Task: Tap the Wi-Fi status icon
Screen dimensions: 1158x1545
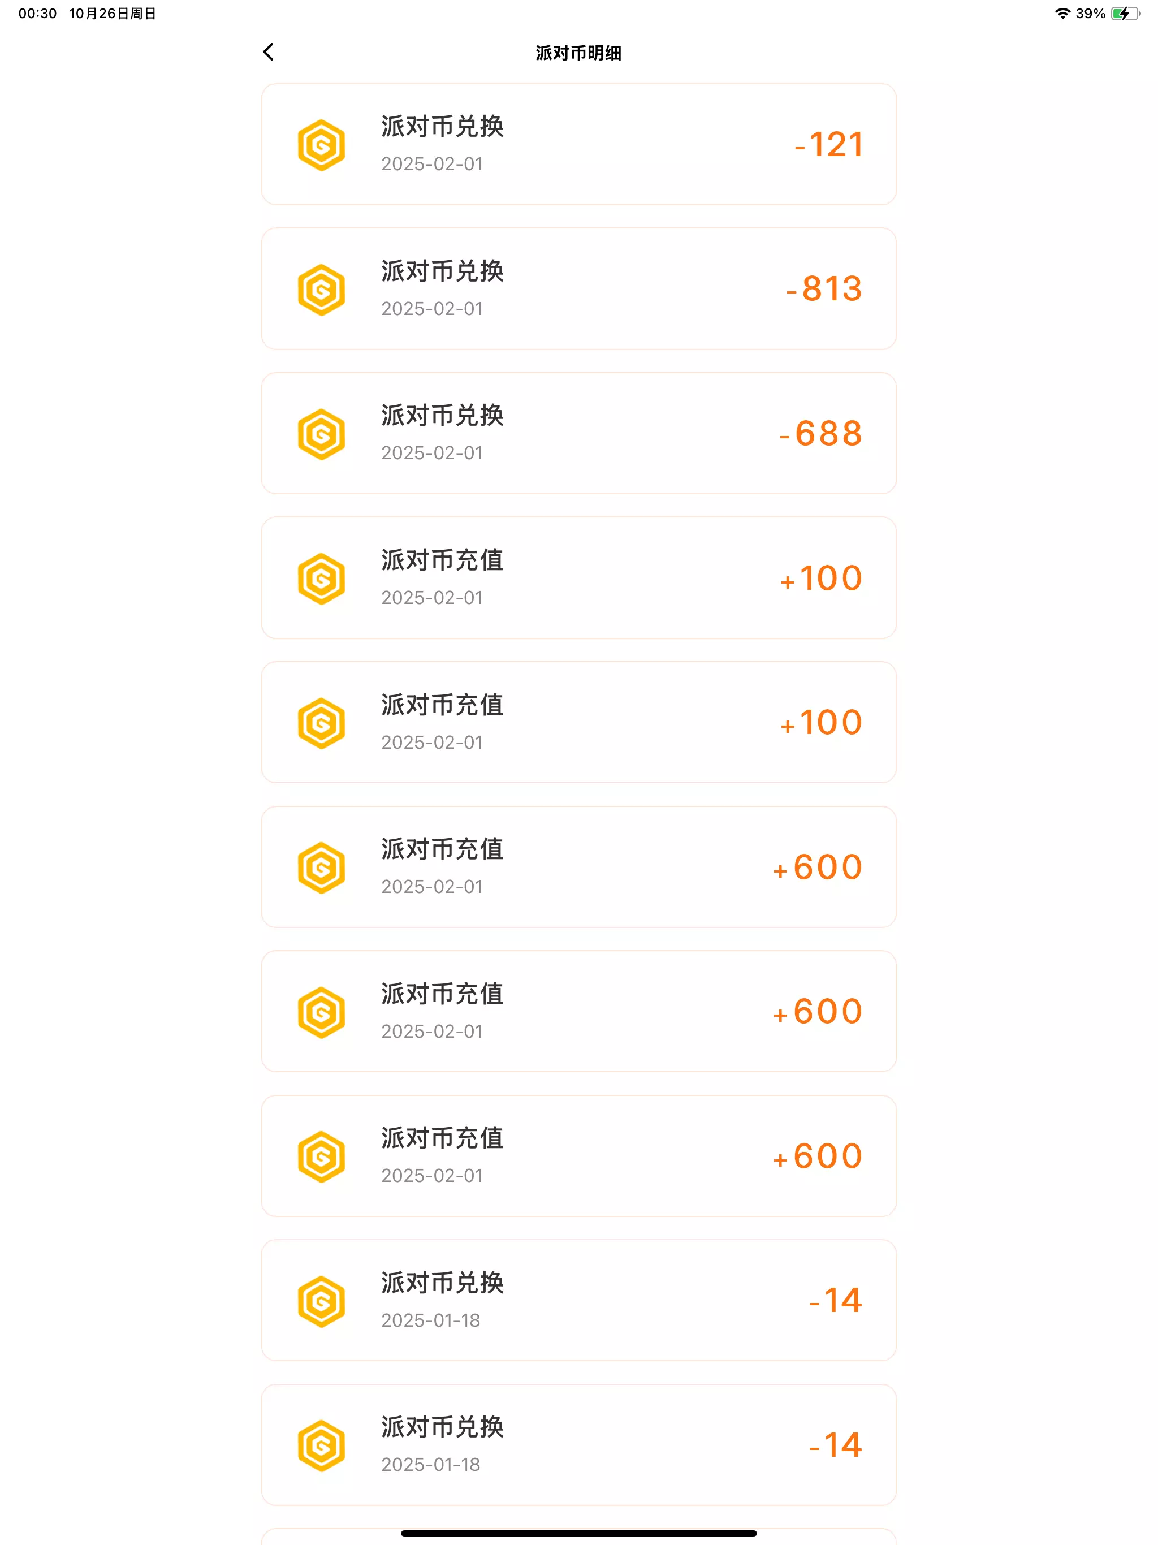Action: [1062, 13]
